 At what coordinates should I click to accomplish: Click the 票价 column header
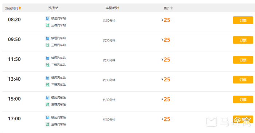click(x=166, y=8)
